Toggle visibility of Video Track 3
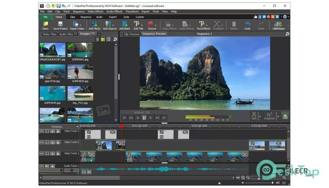 click(x=47, y=132)
